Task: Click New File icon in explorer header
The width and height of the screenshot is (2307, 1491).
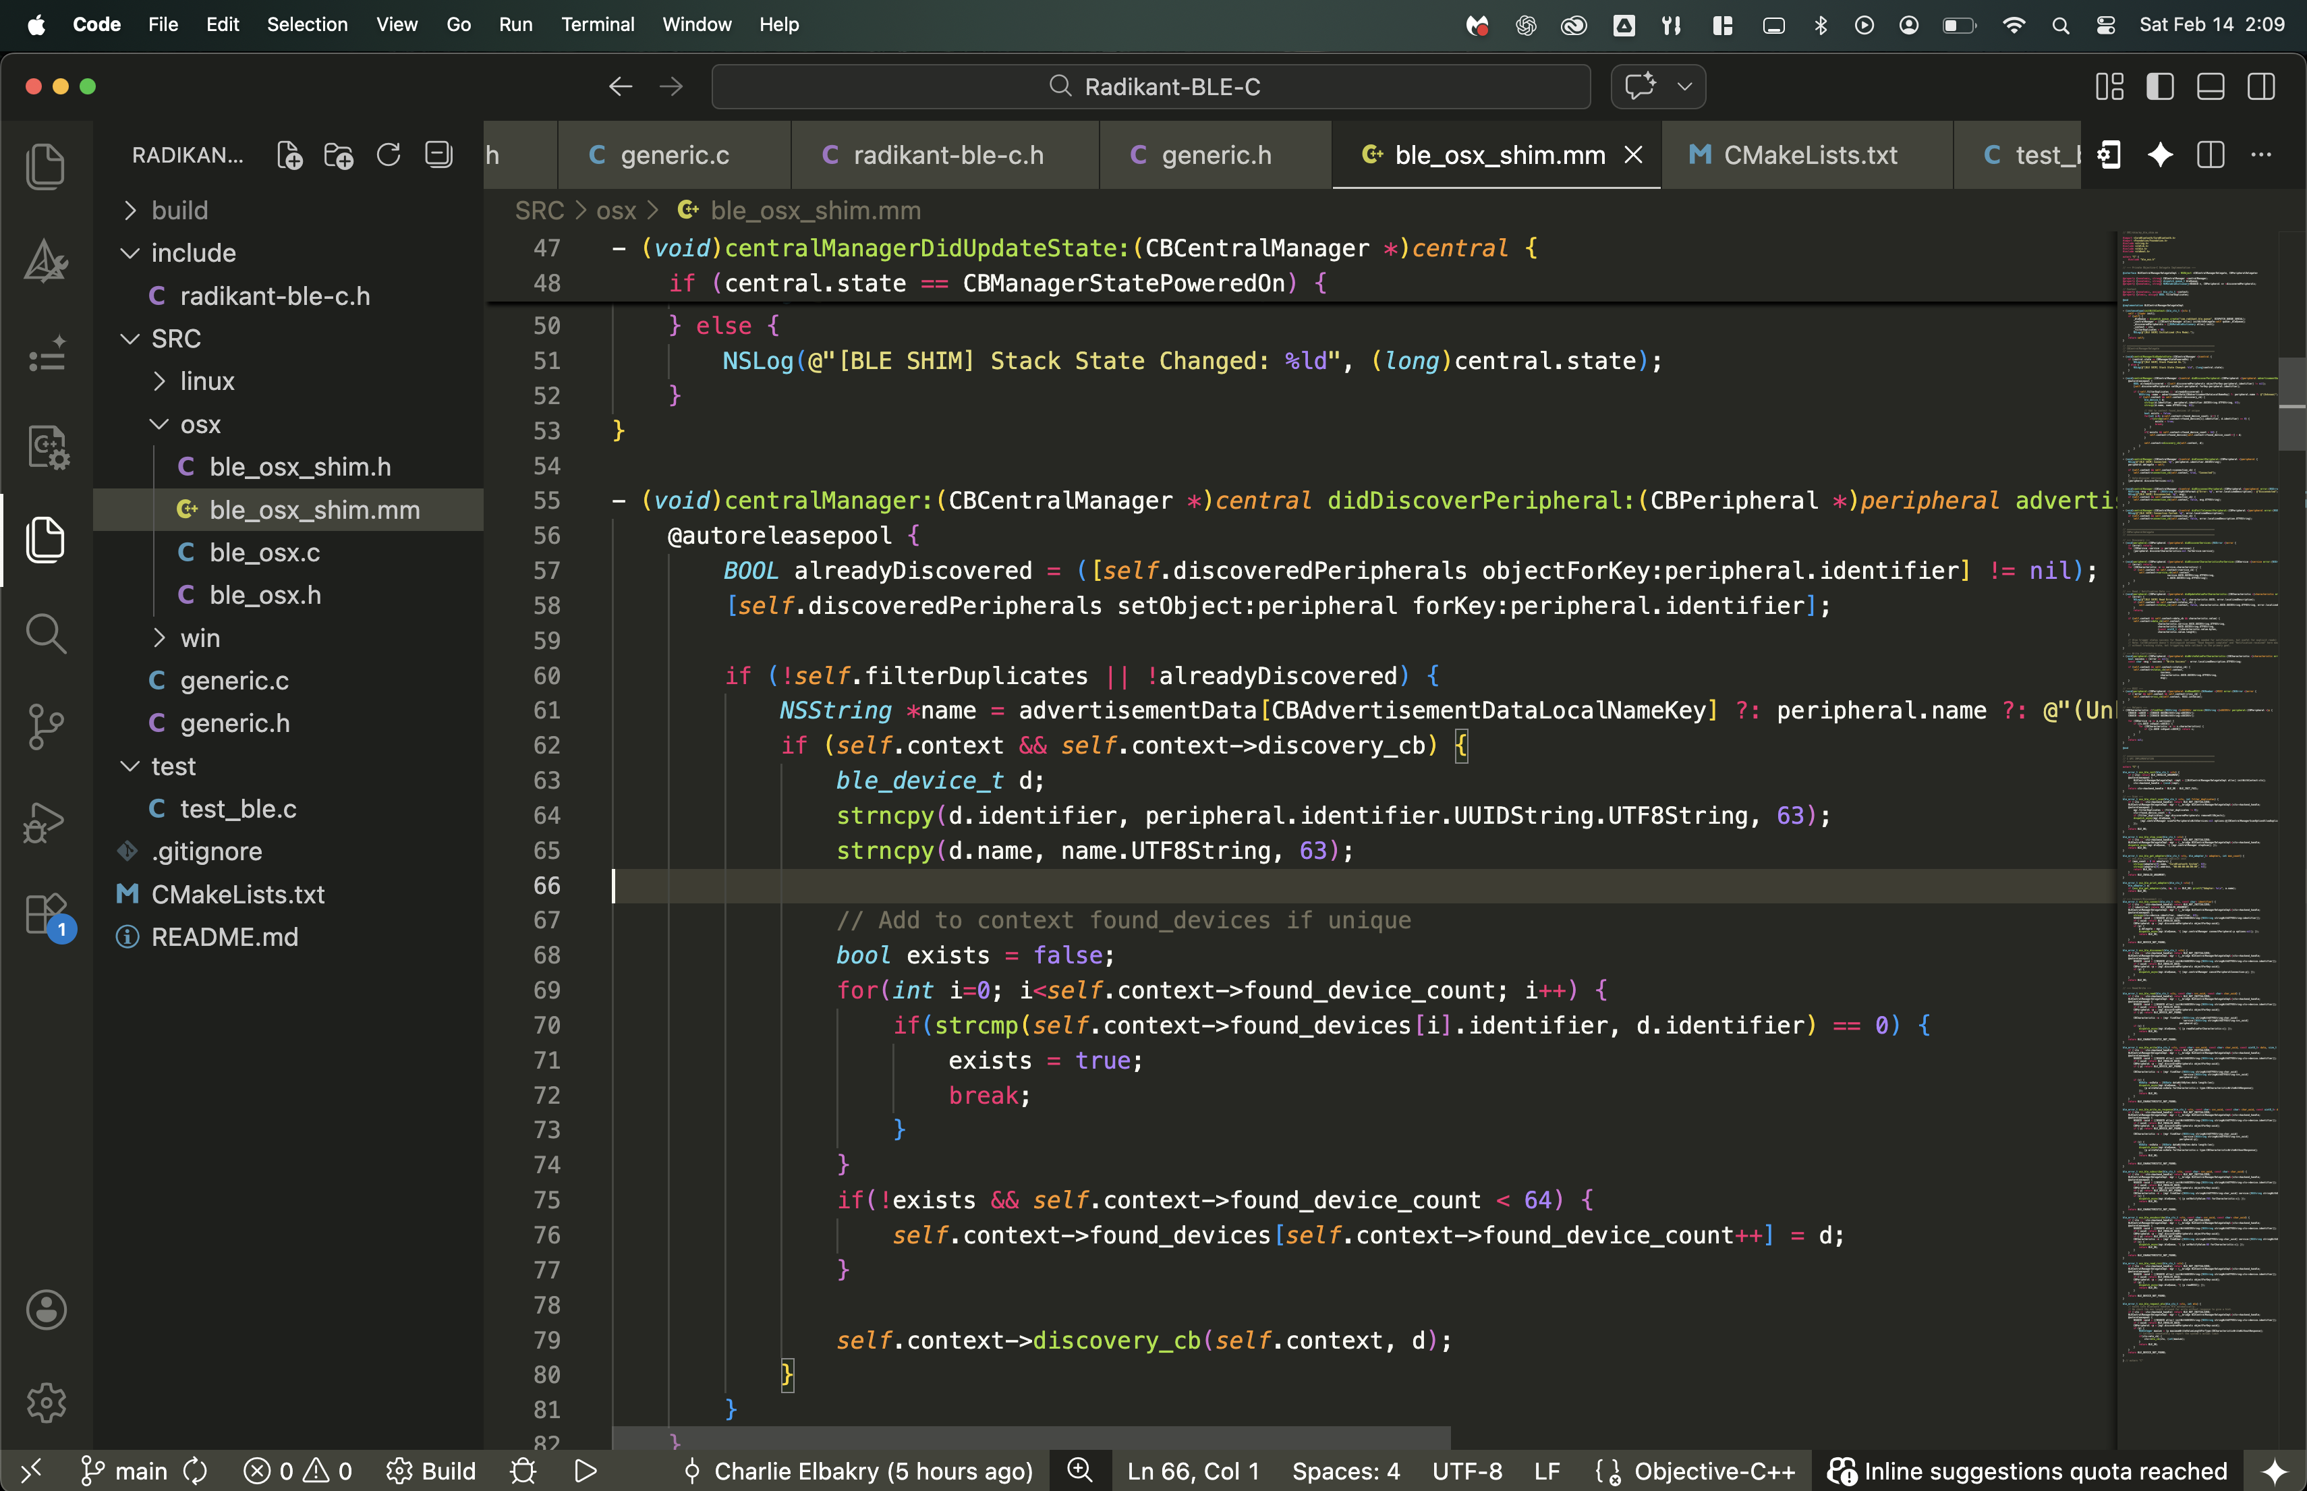Action: pos(289,155)
